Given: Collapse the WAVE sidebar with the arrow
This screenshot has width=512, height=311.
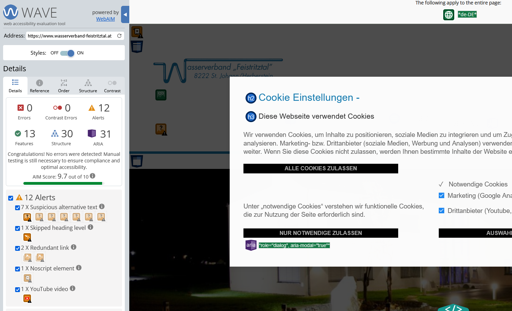Looking at the screenshot, I should pos(125,14).
